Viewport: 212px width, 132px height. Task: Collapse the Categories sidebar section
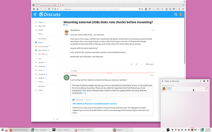tap(41, 39)
